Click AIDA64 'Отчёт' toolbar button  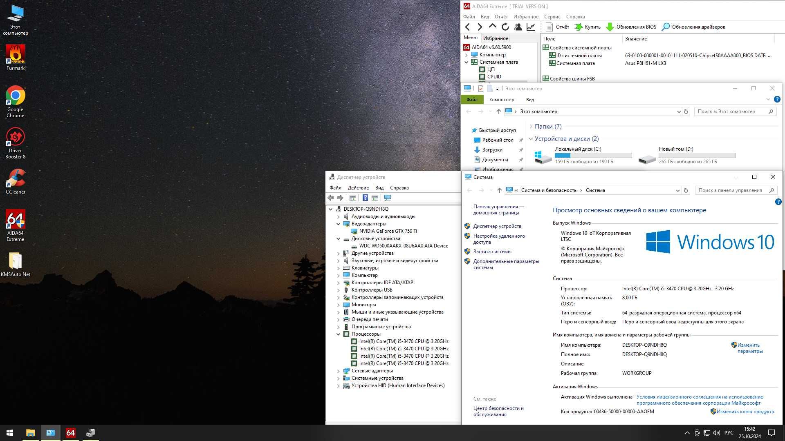click(x=557, y=27)
